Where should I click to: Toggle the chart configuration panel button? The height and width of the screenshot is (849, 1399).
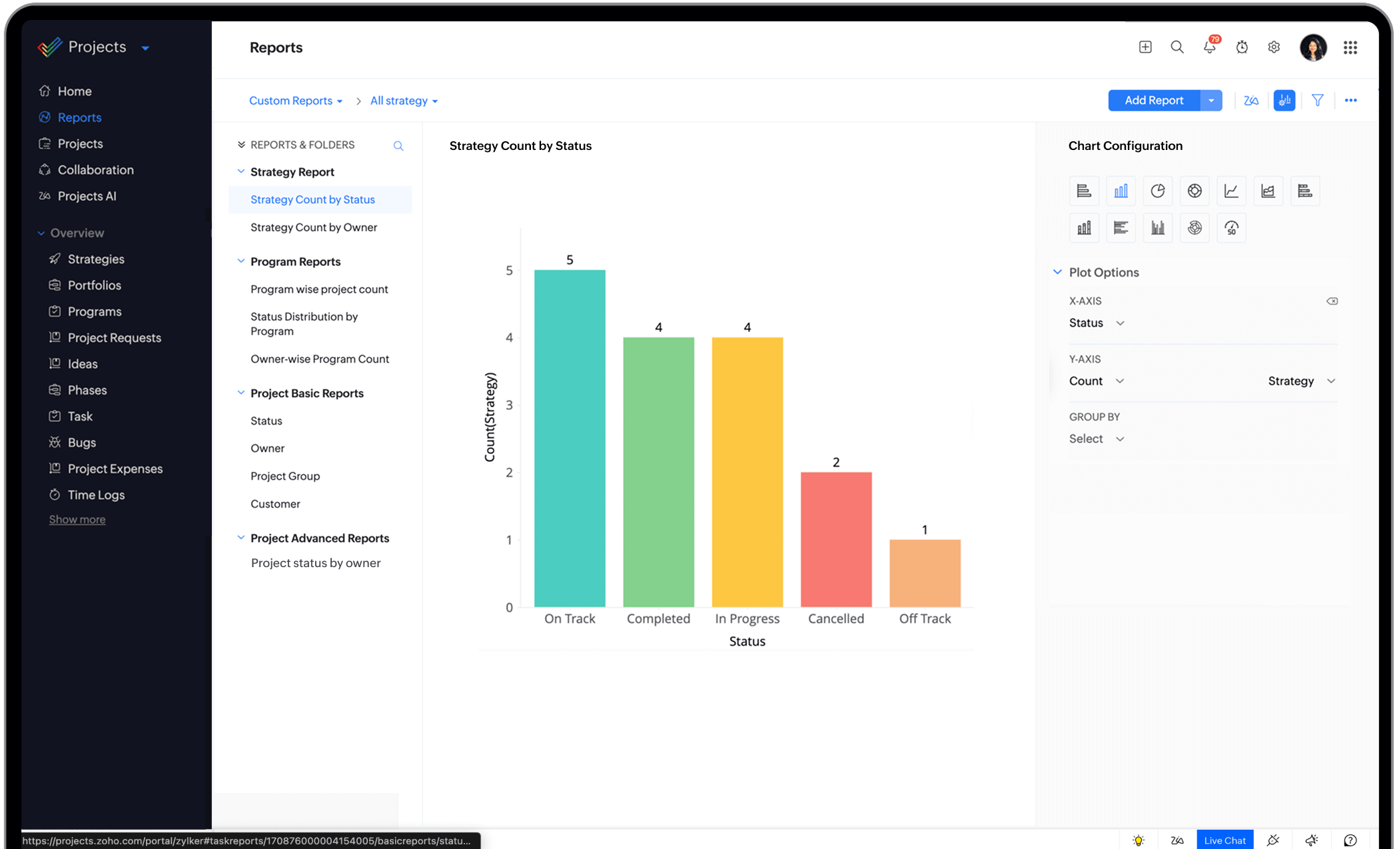pyautogui.click(x=1284, y=101)
